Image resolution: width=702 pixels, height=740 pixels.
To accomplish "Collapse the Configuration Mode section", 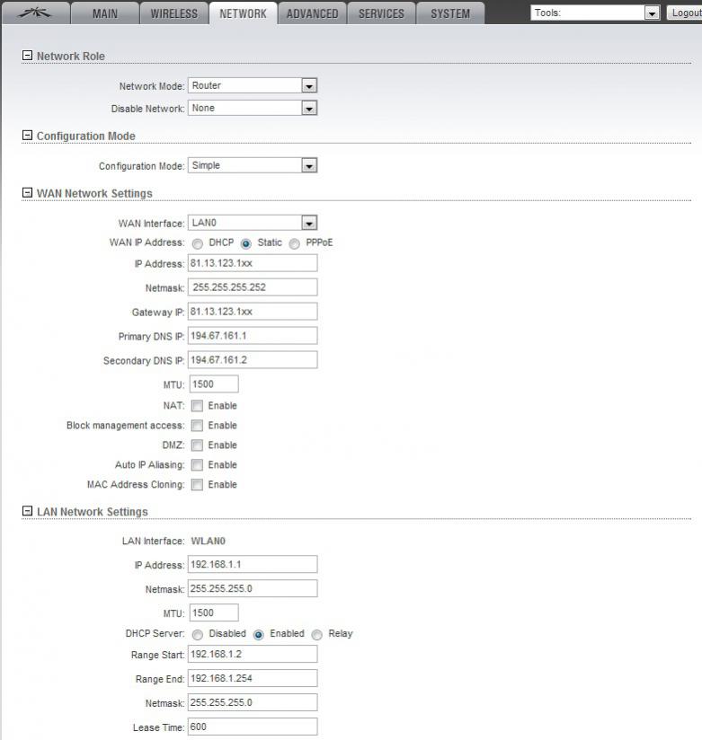I will pyautogui.click(x=27, y=136).
